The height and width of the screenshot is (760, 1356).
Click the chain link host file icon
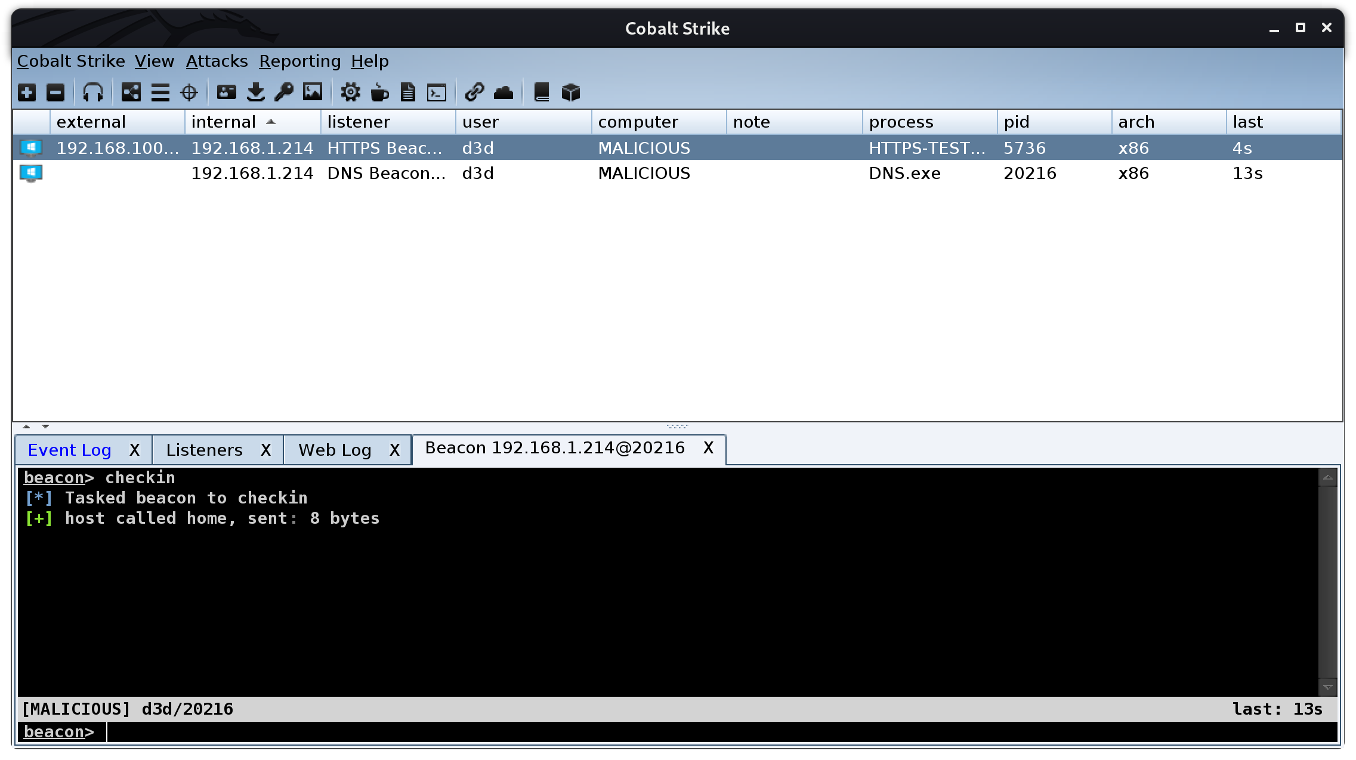(474, 92)
